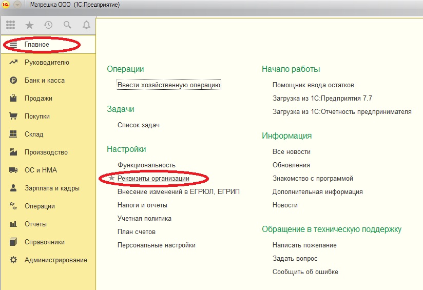The height and width of the screenshot is (290, 423).
Task: Switch to the Склад section
Action: point(34,134)
